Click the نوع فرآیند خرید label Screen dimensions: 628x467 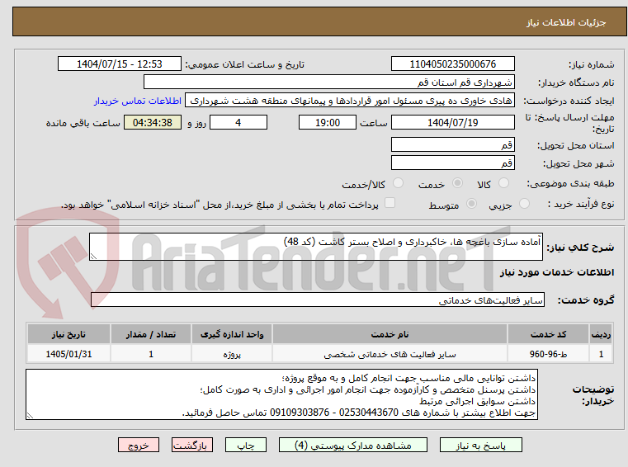point(581,204)
